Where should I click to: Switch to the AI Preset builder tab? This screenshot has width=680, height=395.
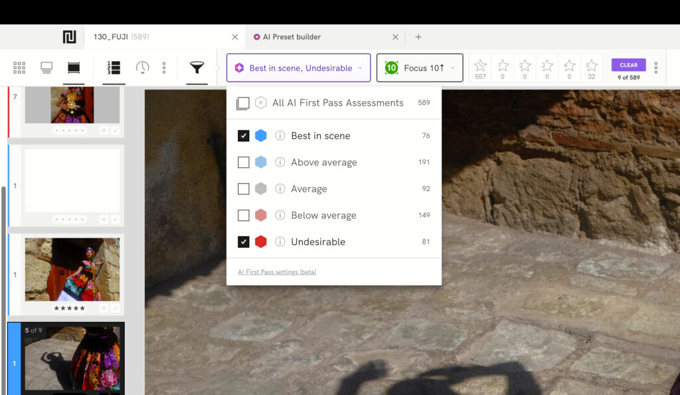click(292, 37)
